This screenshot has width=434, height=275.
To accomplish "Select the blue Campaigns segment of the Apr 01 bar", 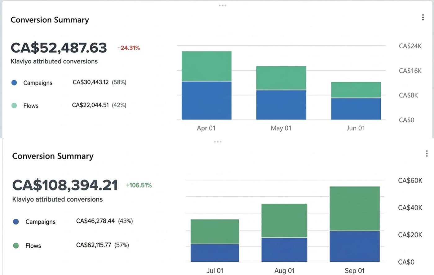I will coord(206,100).
